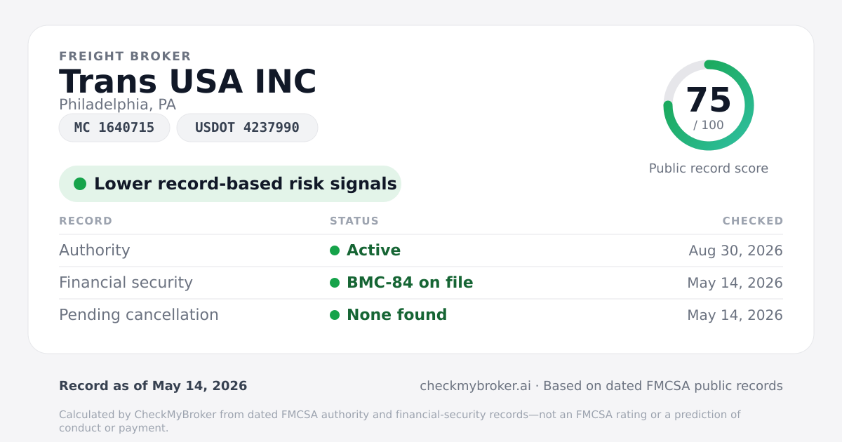Click the Public record score caption
Screen dimensions: 842x442
[x=709, y=168]
